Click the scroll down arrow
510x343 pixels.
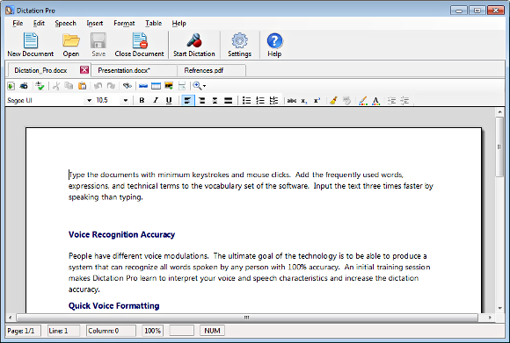[499, 308]
